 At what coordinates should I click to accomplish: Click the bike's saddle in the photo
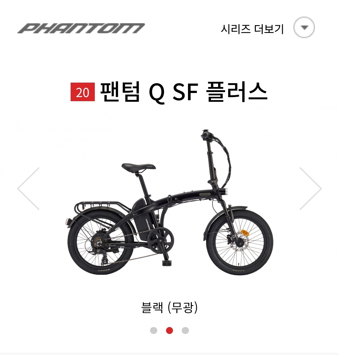[138, 167]
